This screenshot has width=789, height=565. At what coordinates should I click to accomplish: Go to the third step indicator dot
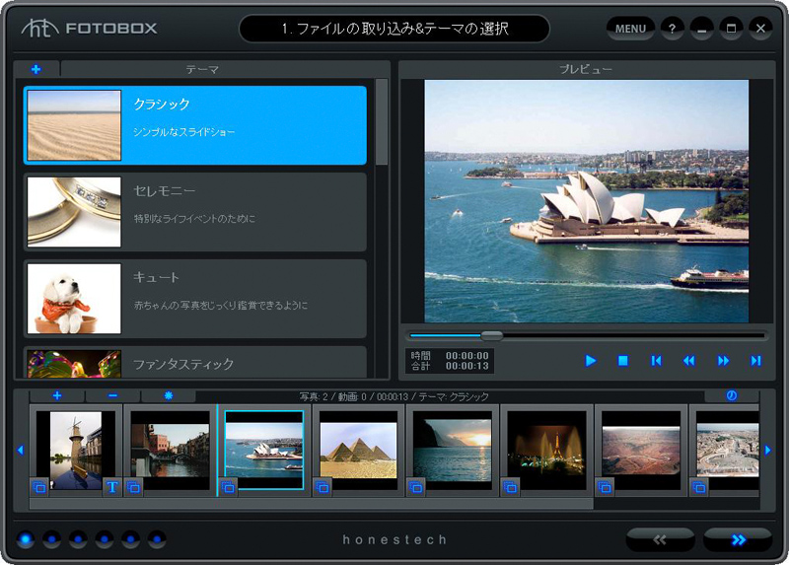(78, 539)
